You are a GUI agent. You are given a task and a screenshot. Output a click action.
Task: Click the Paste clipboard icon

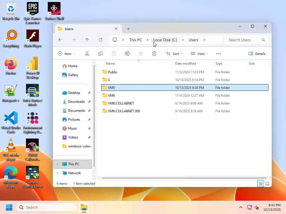click(114, 53)
